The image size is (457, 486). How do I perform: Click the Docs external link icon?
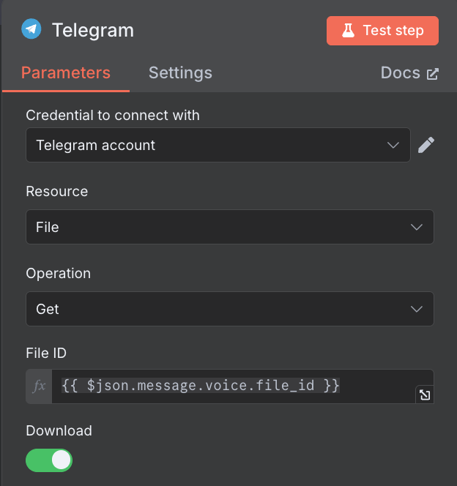coord(433,74)
